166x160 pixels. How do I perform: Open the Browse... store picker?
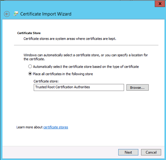pyautogui.click(x=137, y=88)
